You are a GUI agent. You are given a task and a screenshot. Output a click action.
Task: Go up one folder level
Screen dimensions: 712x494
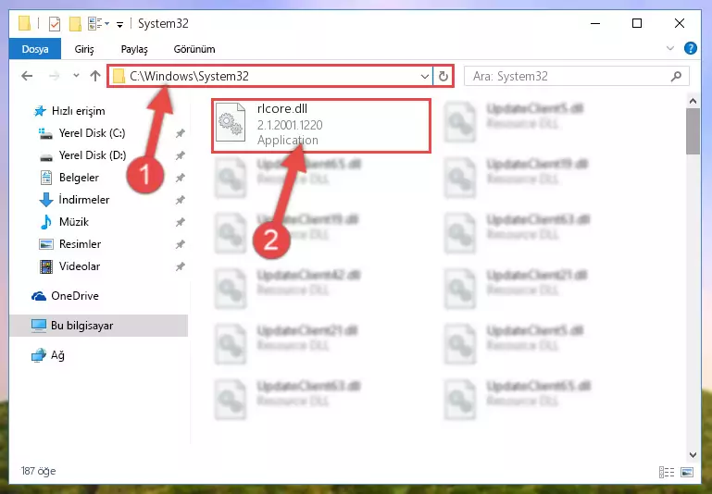[95, 76]
